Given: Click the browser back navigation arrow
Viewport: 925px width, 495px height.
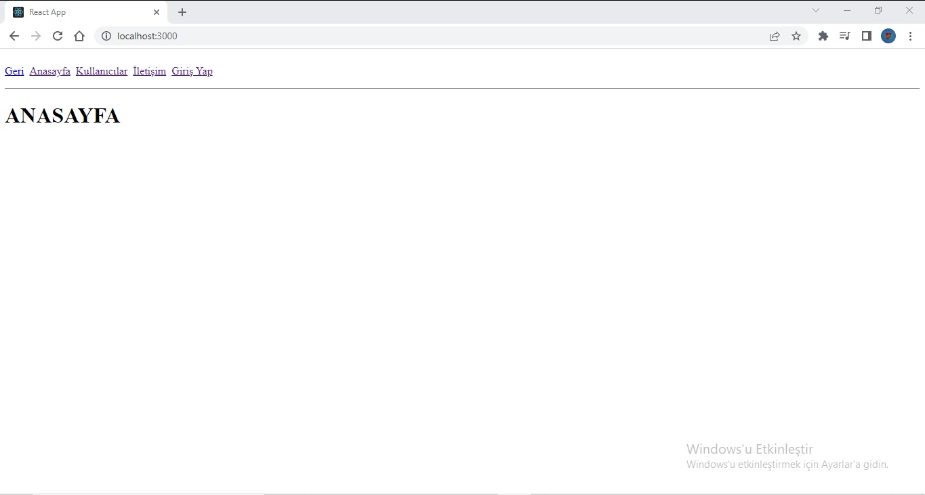Looking at the screenshot, I should click(x=14, y=36).
